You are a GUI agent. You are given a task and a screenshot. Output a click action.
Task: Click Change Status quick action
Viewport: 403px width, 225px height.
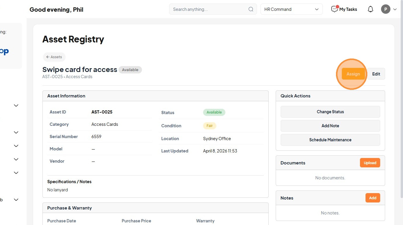click(x=330, y=112)
